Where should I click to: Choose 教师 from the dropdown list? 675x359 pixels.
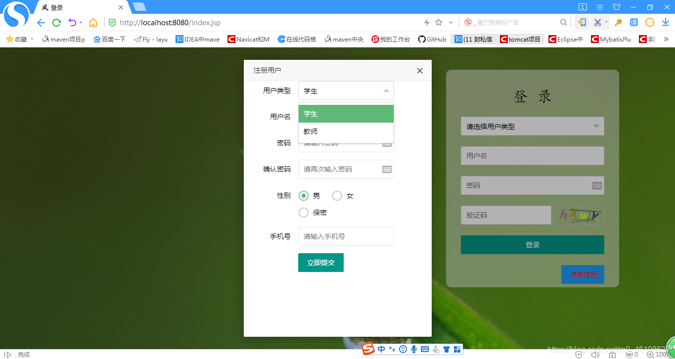pyautogui.click(x=346, y=132)
